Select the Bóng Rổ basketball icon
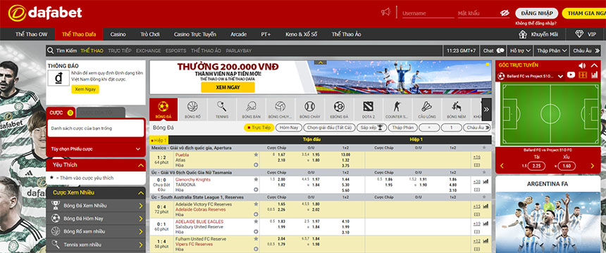 point(192,109)
